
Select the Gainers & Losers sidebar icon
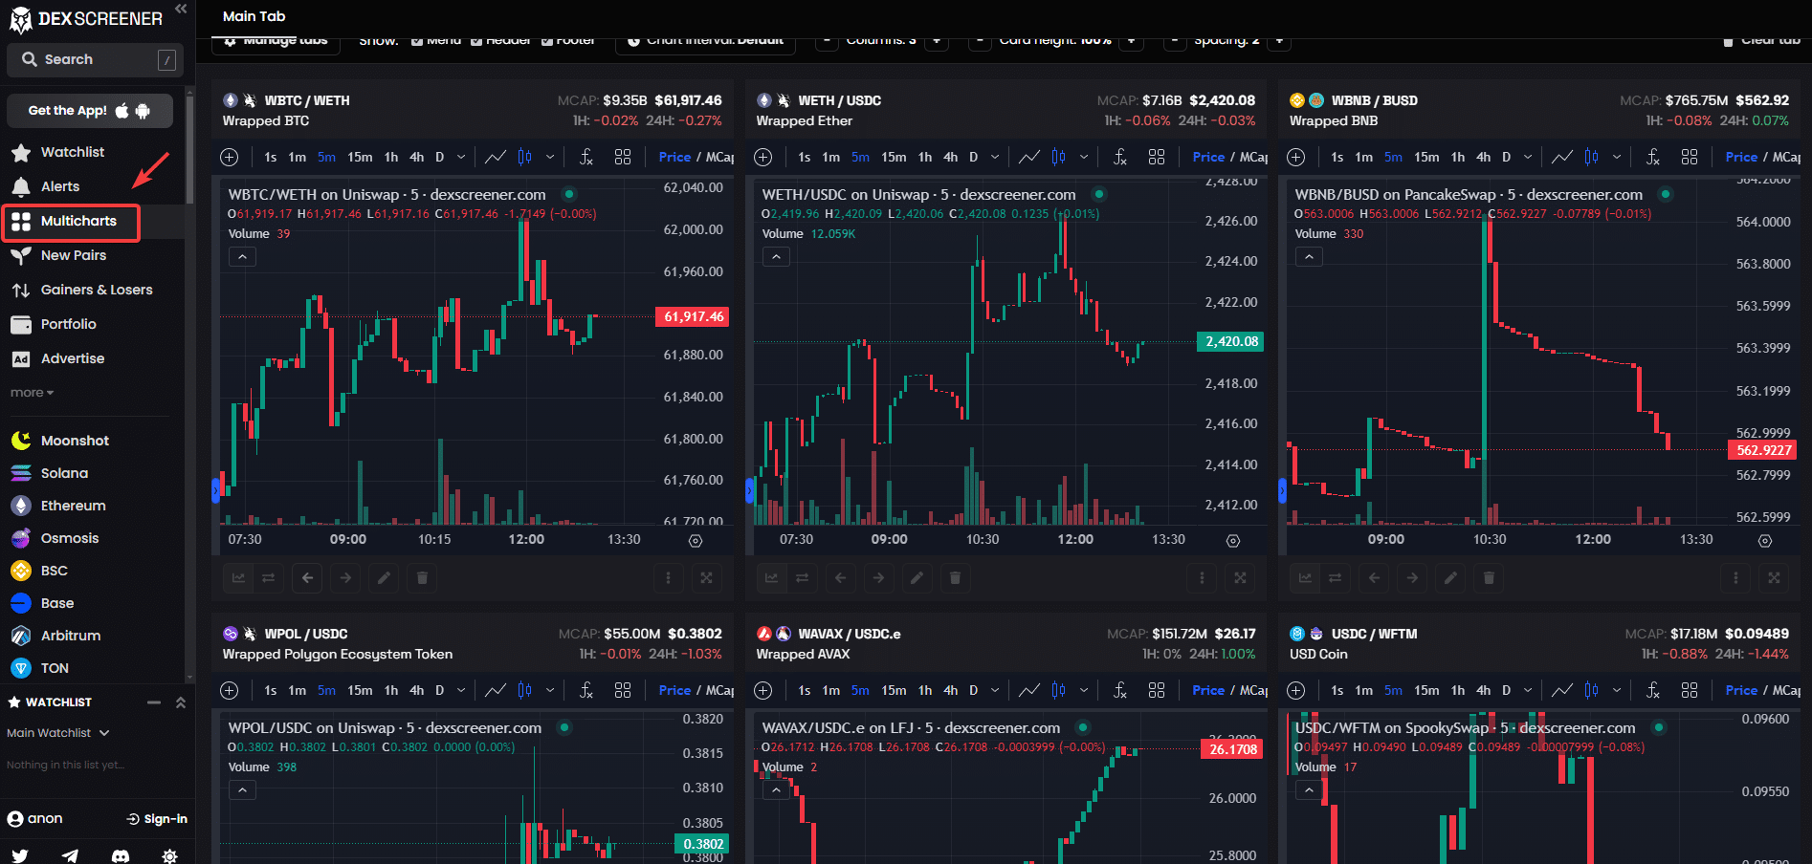(x=21, y=290)
